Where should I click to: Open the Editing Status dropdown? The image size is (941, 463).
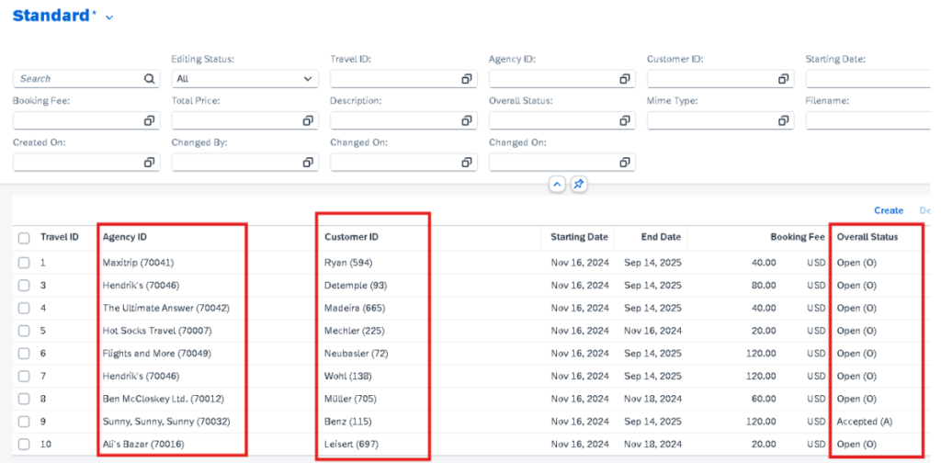[x=309, y=79]
